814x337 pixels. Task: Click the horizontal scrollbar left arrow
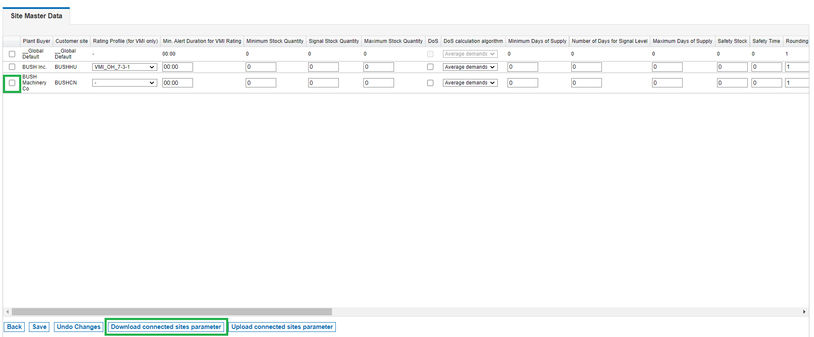(7, 312)
